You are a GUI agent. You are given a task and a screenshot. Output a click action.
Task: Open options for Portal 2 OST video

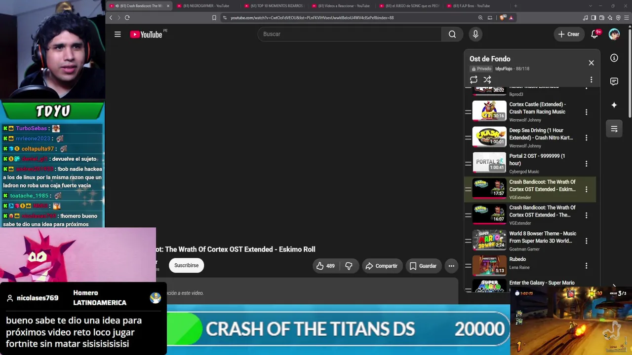[586, 164]
